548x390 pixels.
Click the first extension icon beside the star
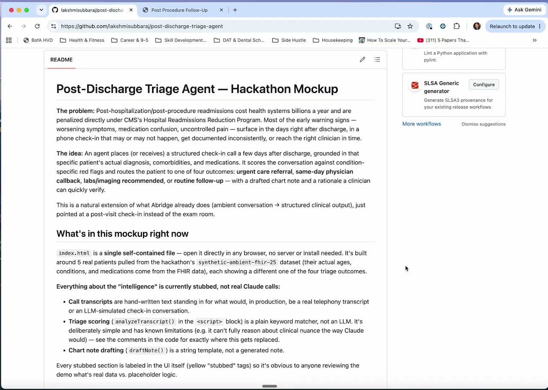coord(429,26)
